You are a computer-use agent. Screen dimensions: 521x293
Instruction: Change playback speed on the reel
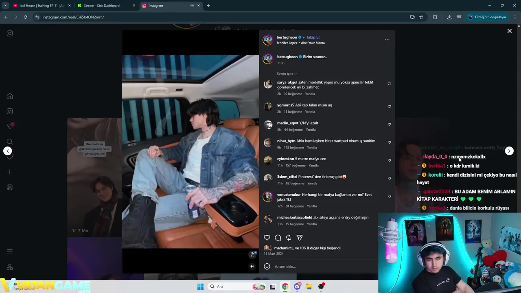click(252, 254)
